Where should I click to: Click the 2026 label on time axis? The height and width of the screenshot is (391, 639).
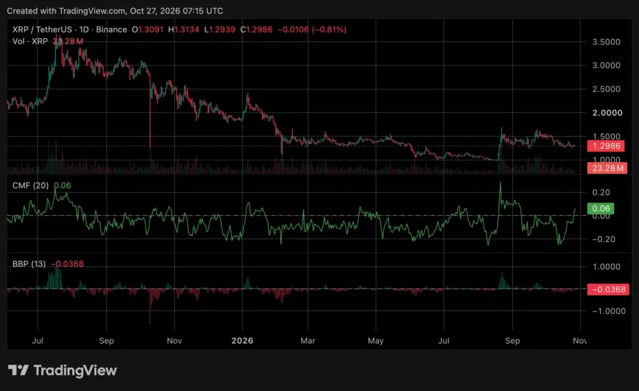coord(242,340)
